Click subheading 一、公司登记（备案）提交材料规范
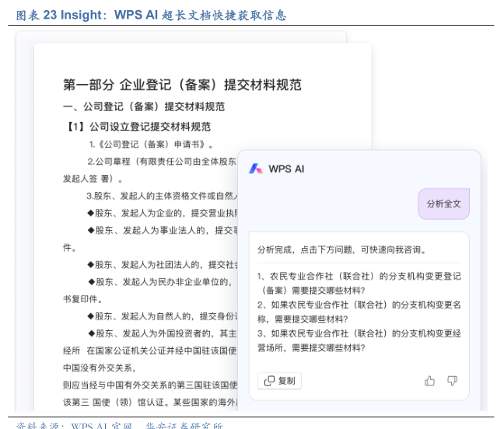This screenshot has height=429, width=497. (x=144, y=106)
